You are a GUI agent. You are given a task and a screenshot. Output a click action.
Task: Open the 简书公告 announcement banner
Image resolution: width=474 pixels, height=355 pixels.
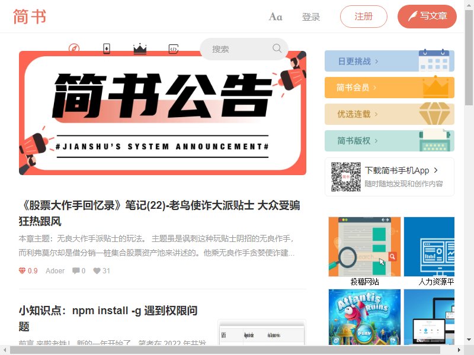[x=162, y=113]
